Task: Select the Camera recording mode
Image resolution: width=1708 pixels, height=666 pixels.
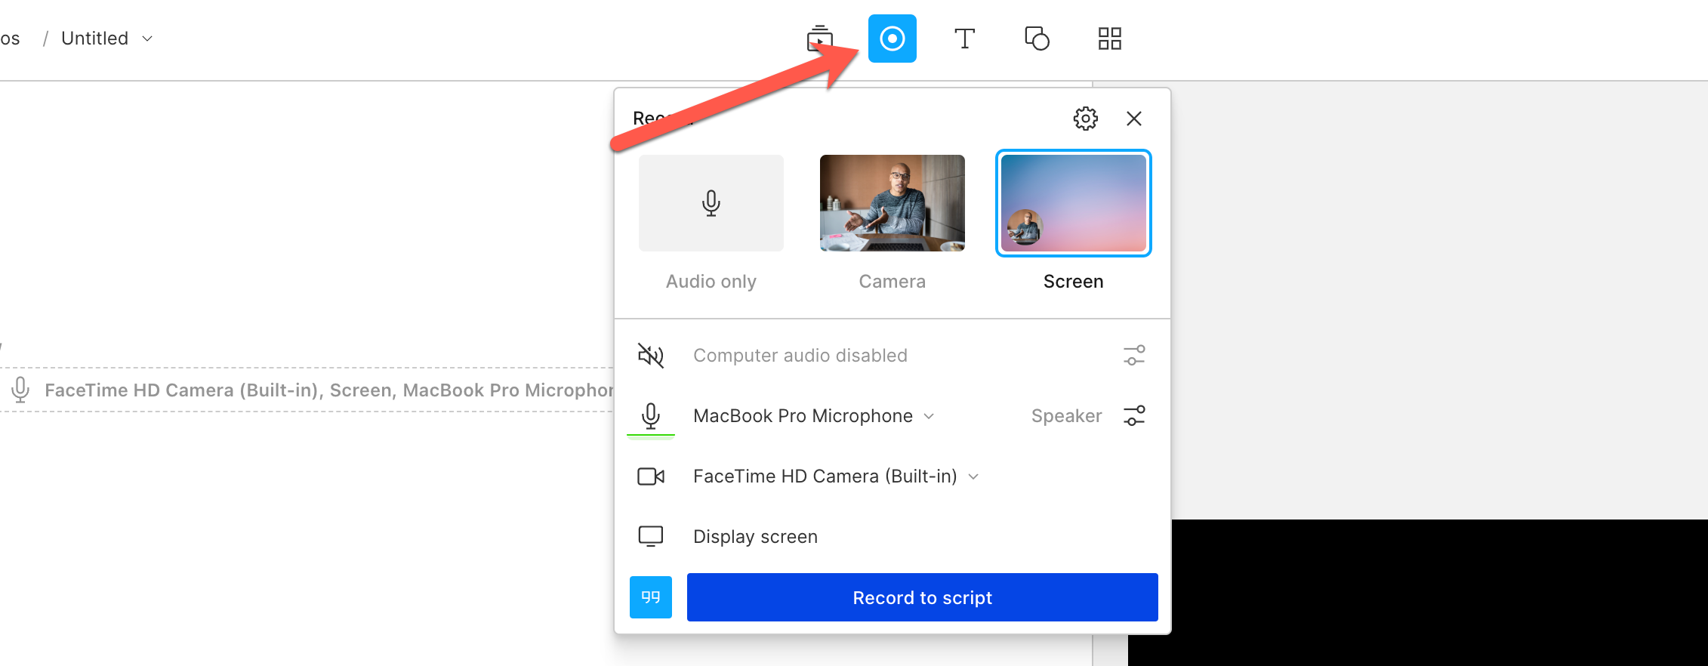Action: 892,203
